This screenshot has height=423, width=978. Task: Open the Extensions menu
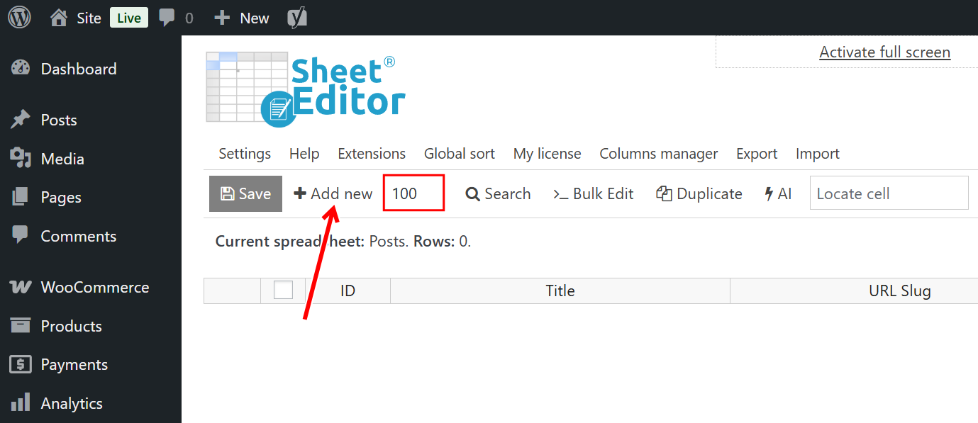click(x=372, y=154)
